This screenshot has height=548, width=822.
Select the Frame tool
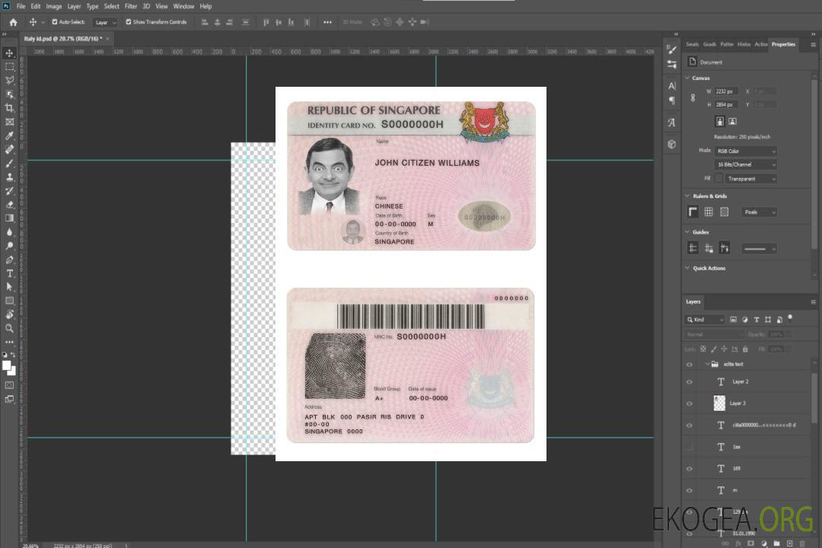coord(9,122)
